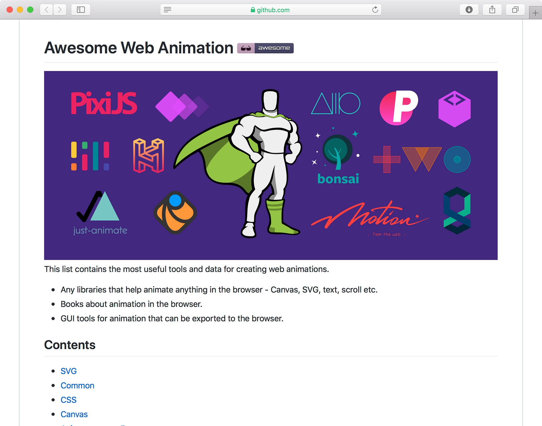
Task: Click the purple cube logo
Action: 454,109
